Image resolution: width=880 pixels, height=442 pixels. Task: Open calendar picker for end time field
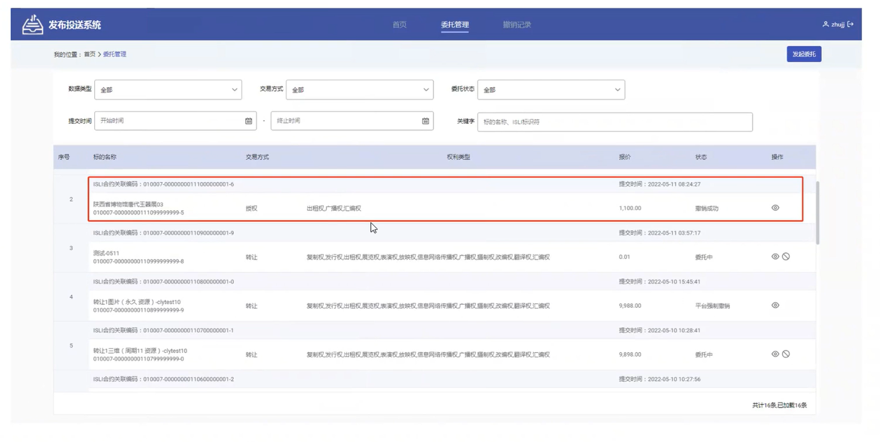click(x=426, y=121)
